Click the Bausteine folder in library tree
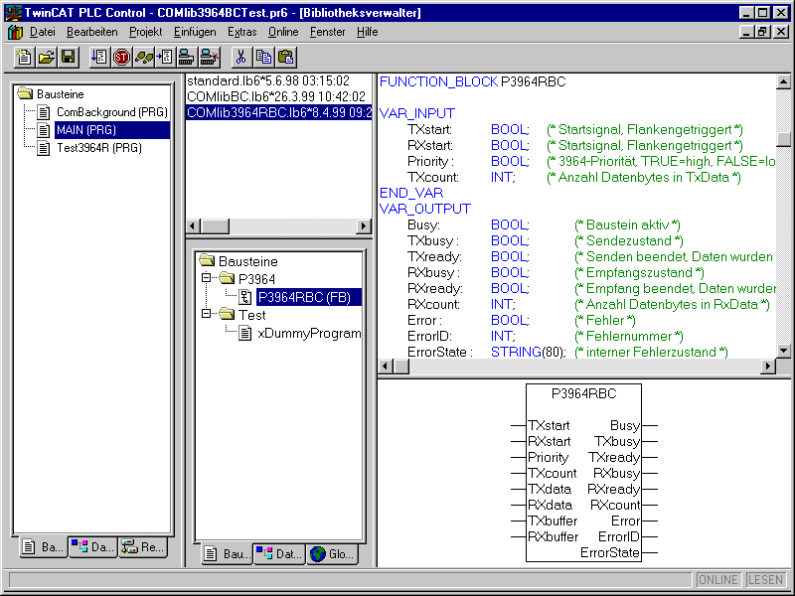795x596 pixels. (247, 261)
